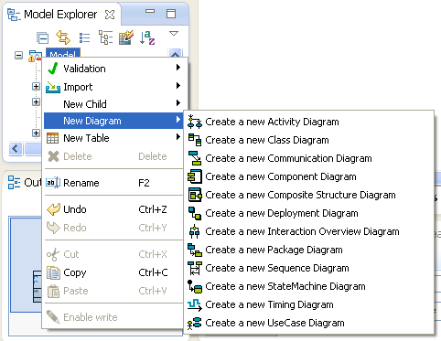Click the Interaction Overview Diagram icon
441x341 pixels.
tap(194, 231)
